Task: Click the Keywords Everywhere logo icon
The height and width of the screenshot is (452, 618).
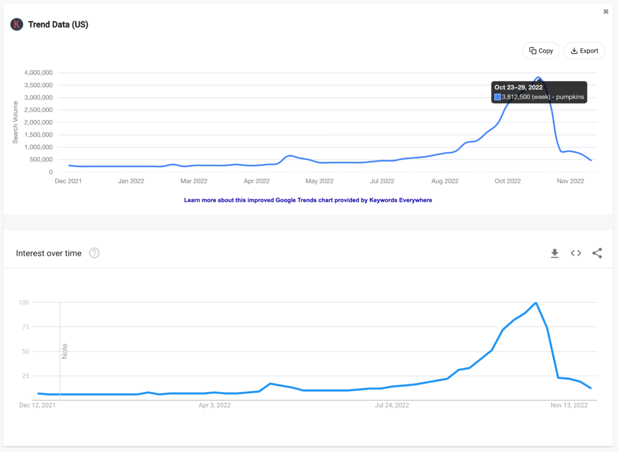Action: coord(16,24)
